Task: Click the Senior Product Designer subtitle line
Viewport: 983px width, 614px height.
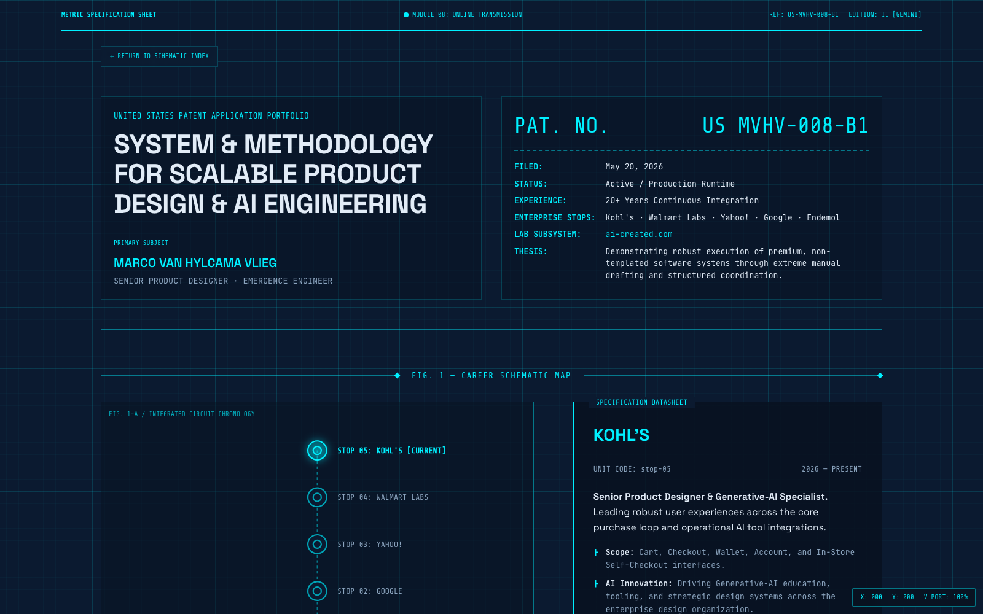Action: 223,281
